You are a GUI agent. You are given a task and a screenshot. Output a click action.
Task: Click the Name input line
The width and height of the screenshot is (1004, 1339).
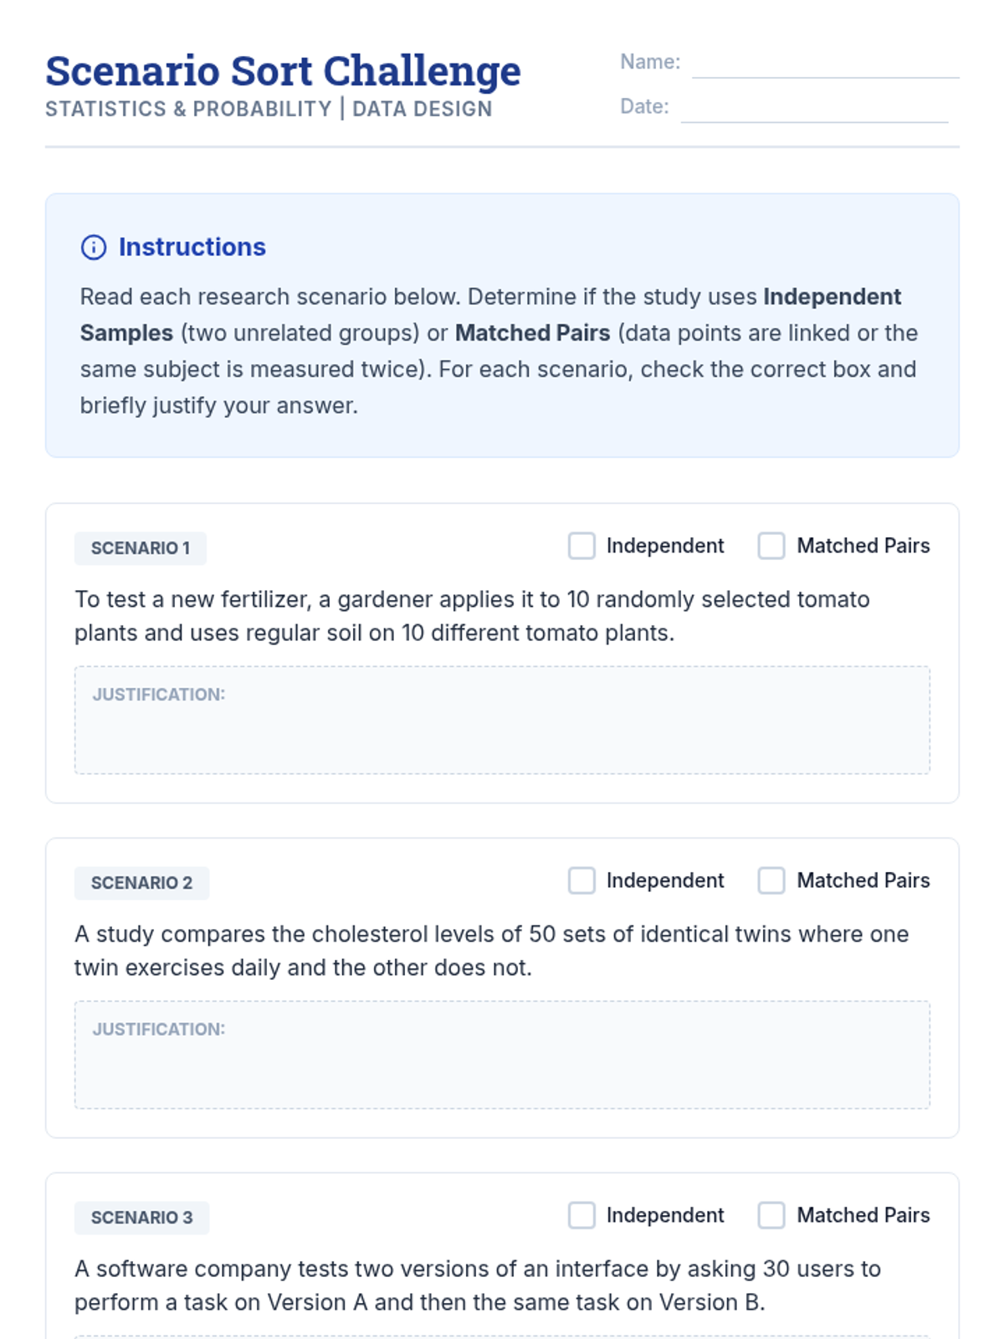825,65
